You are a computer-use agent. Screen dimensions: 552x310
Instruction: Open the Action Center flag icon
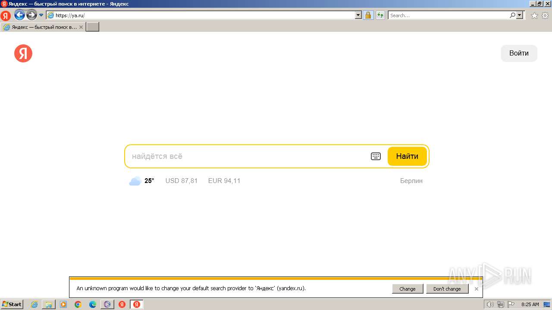point(511,304)
